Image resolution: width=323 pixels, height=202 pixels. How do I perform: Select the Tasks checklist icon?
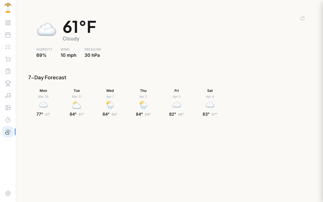(8, 47)
